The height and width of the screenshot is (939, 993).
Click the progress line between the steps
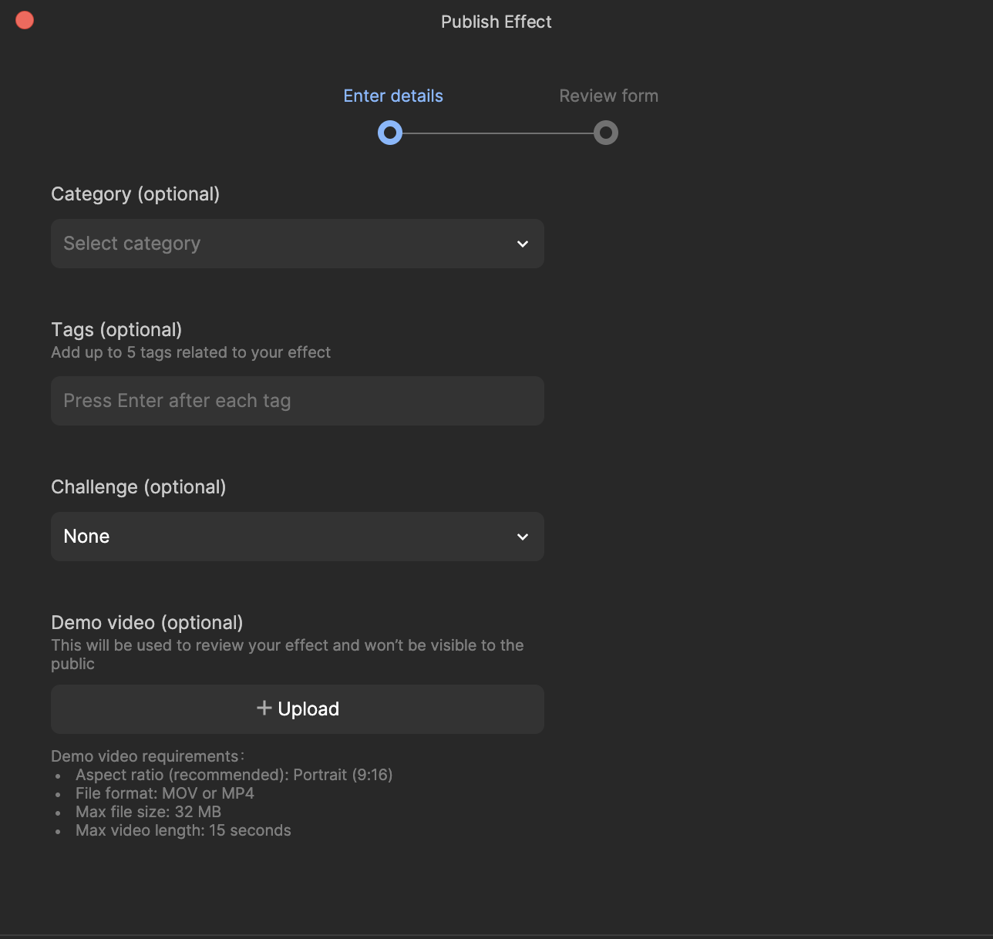pyautogui.click(x=498, y=133)
